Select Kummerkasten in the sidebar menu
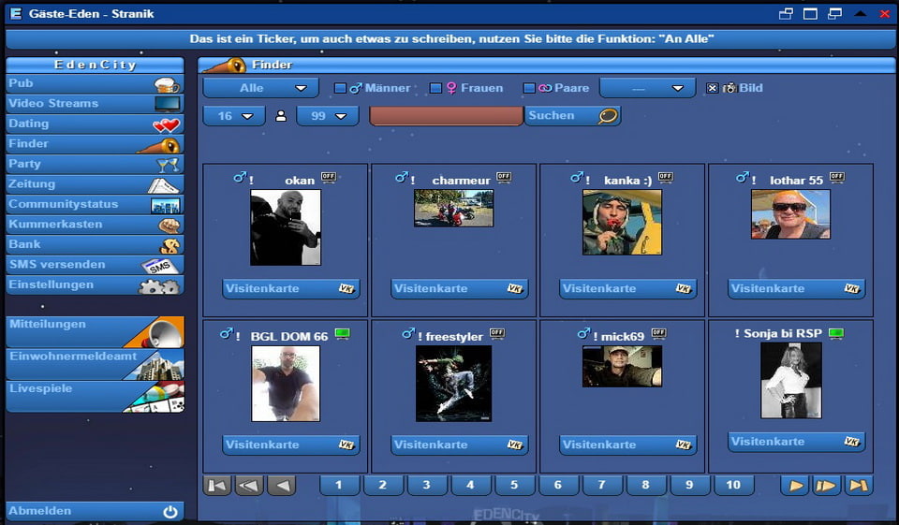899x525 pixels. [94, 225]
